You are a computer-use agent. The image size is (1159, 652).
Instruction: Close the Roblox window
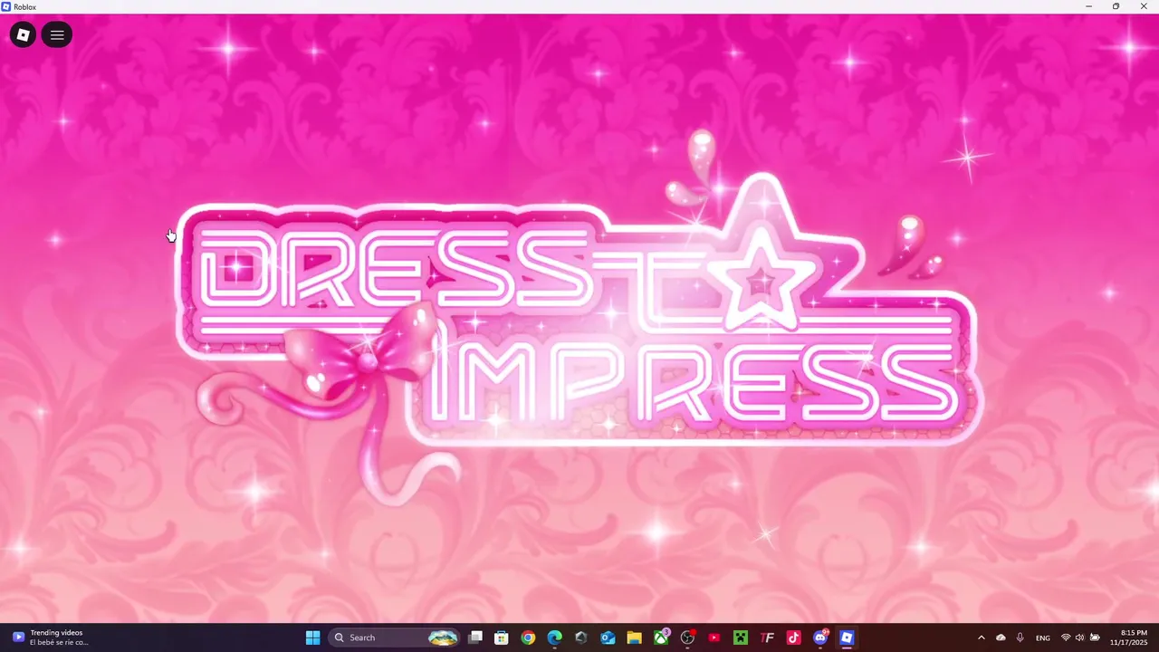point(1144,6)
